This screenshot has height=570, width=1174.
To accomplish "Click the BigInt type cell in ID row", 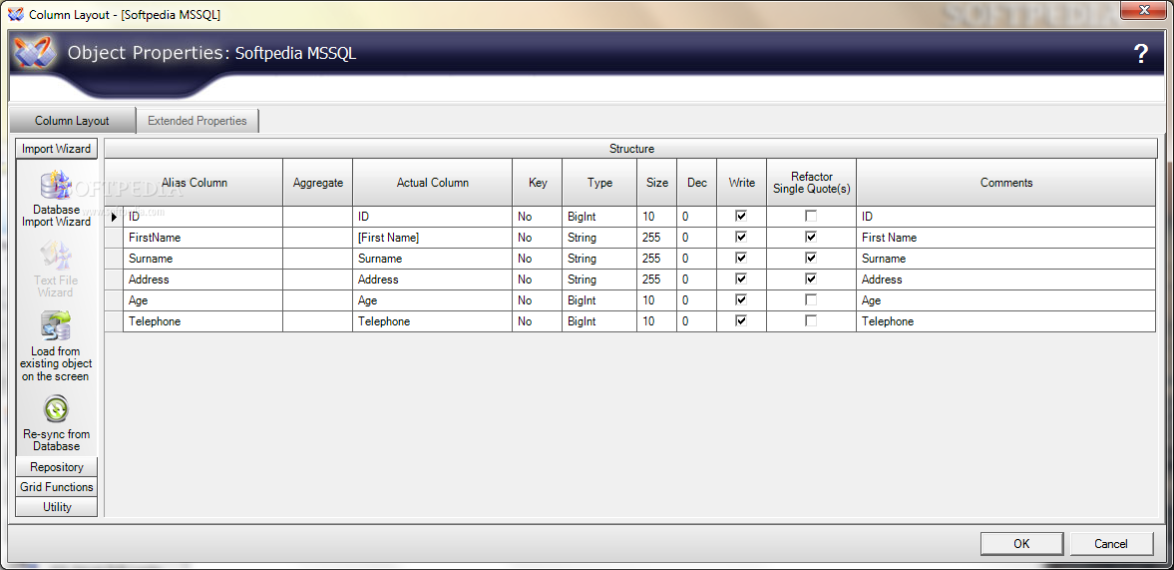I will (599, 217).
